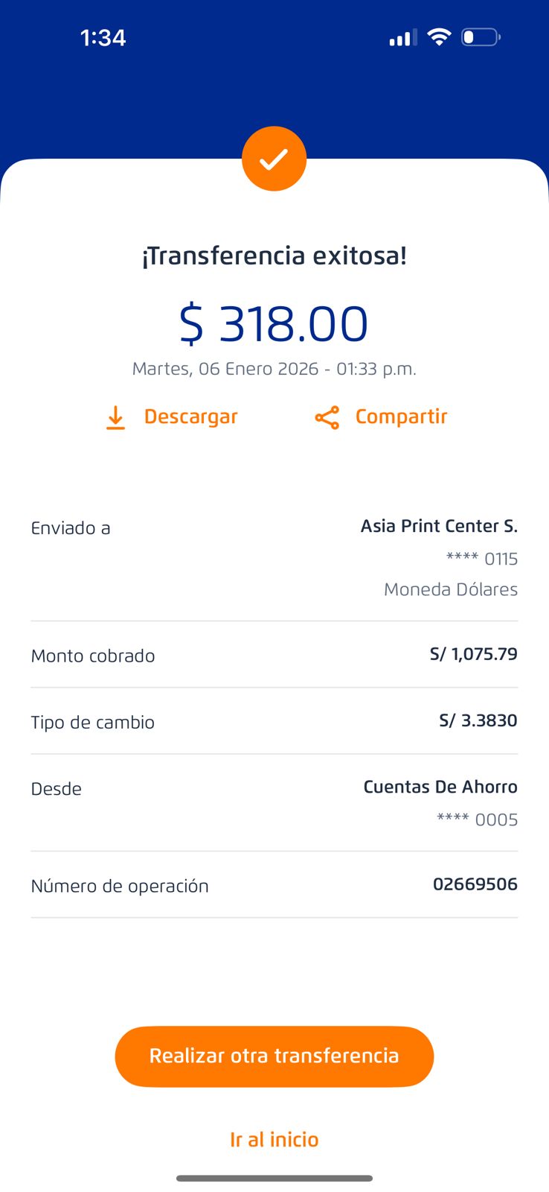Select the operation number 02669506
The width and height of the screenshot is (549, 1192).
(x=475, y=884)
